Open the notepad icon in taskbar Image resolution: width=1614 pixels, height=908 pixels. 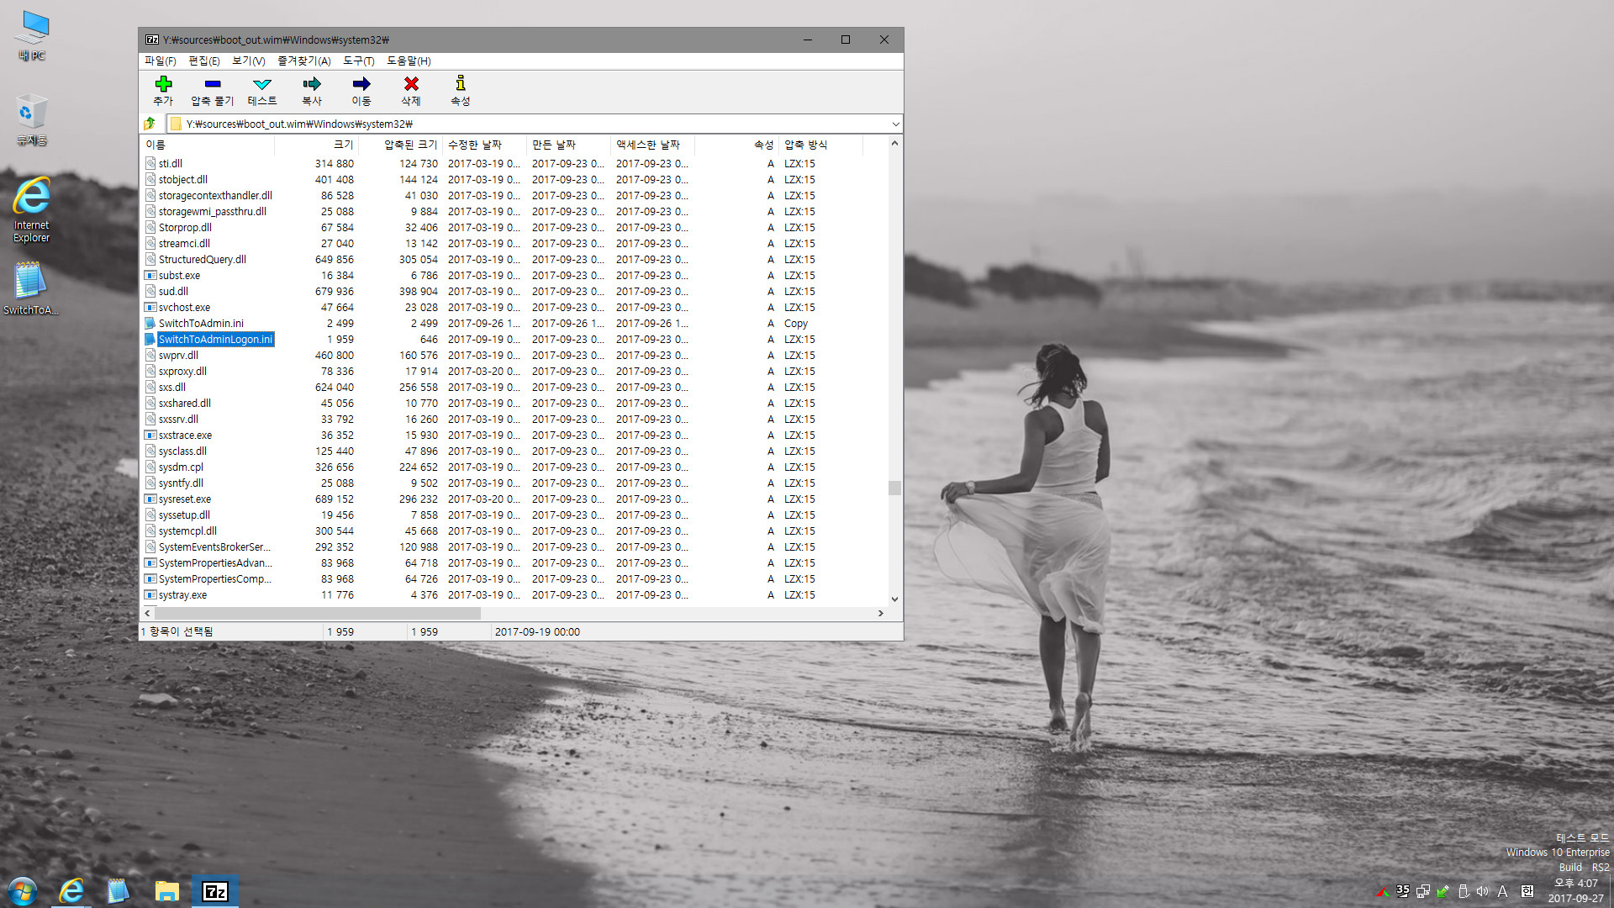[x=118, y=891]
